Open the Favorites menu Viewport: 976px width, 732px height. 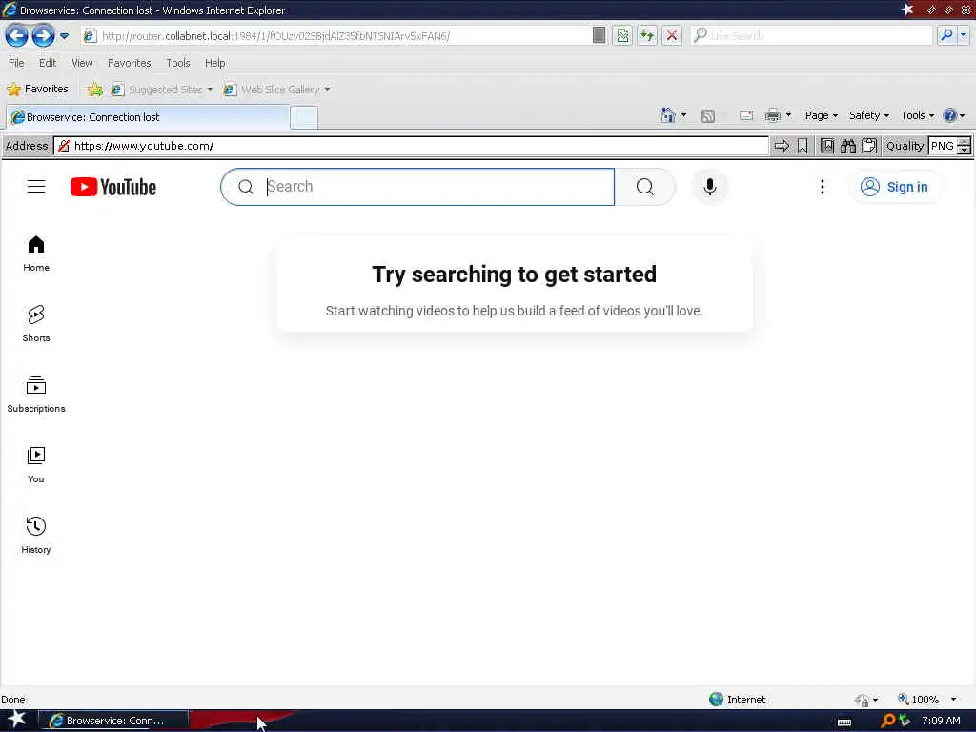tap(129, 63)
